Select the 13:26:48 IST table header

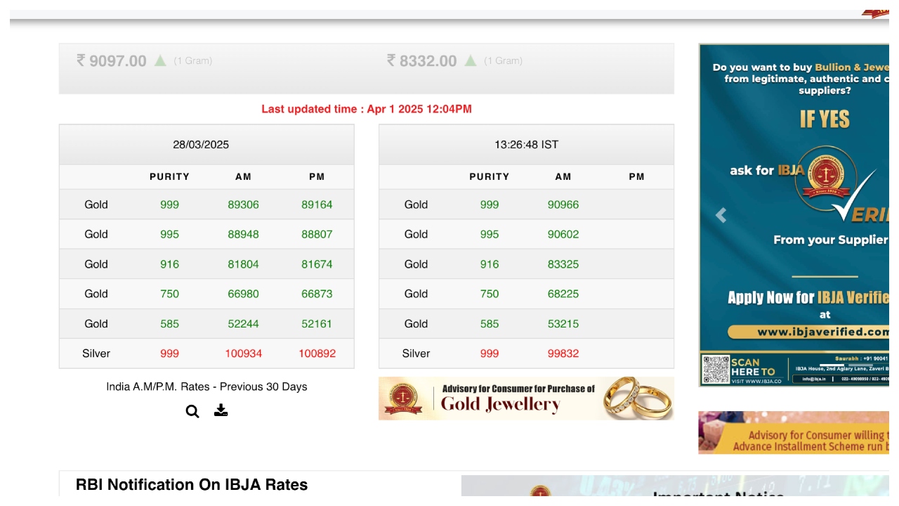tap(526, 145)
